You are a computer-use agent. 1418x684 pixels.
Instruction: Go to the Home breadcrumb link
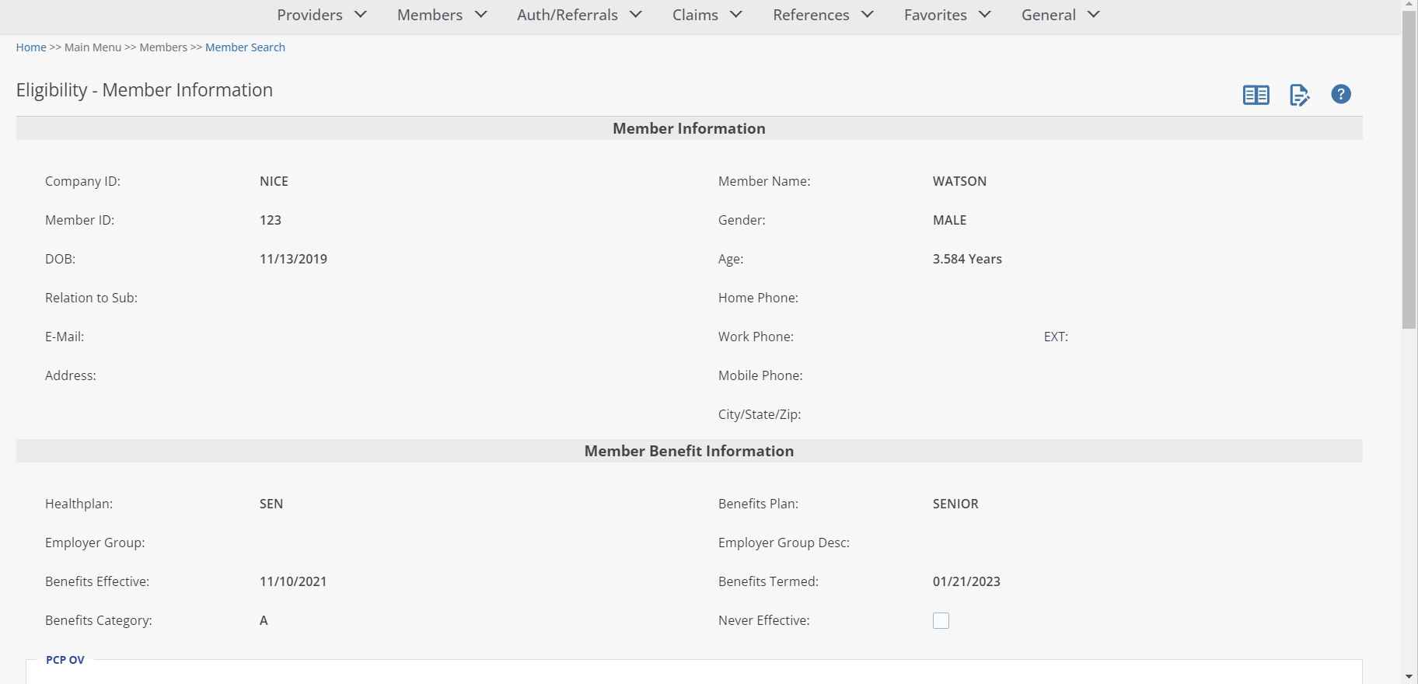31,47
